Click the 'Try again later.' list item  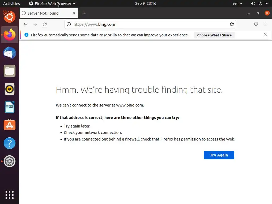(77, 126)
